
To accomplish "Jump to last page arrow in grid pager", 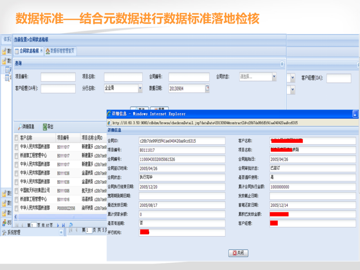I will [x=63, y=225].
